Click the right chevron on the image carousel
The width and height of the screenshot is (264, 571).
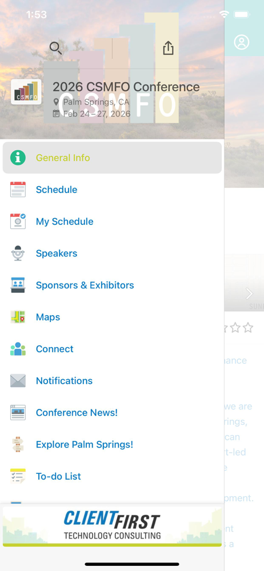pos(249,293)
